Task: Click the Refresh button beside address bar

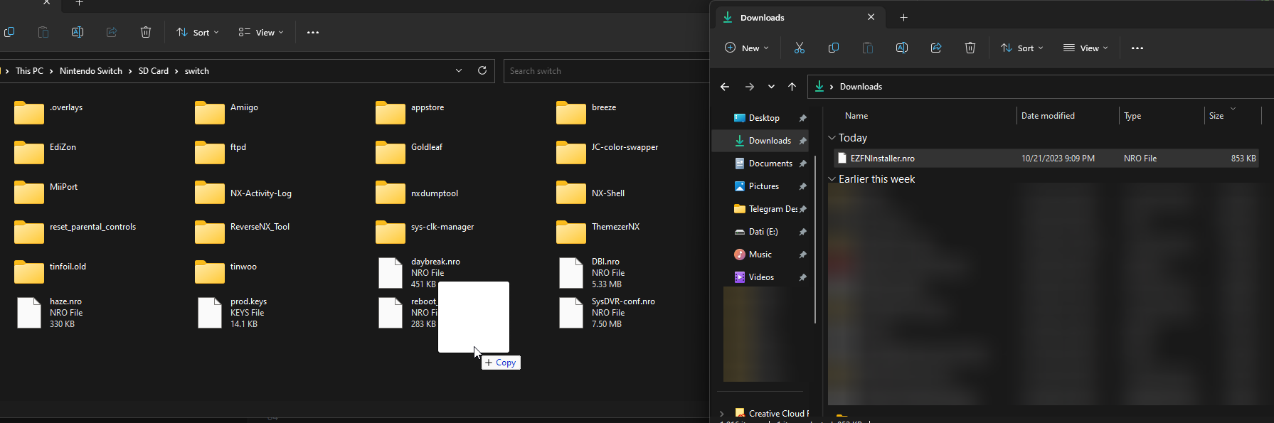Action: 482,70
